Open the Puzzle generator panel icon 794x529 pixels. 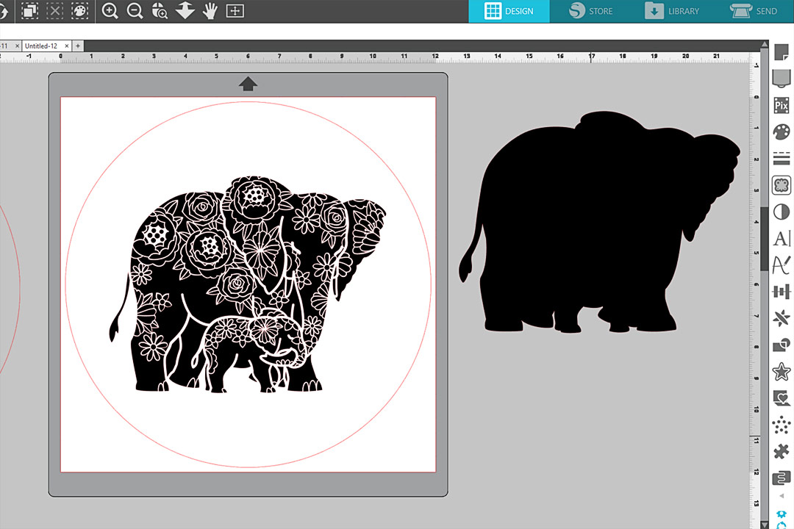click(x=781, y=452)
